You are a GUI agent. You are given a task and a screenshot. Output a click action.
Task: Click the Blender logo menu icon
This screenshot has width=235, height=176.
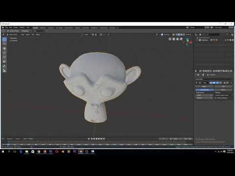coord(3,27)
